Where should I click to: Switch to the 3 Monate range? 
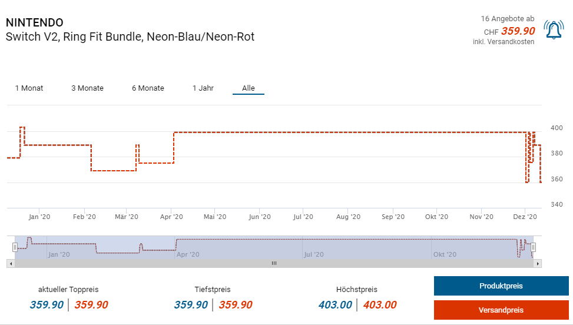(87, 88)
